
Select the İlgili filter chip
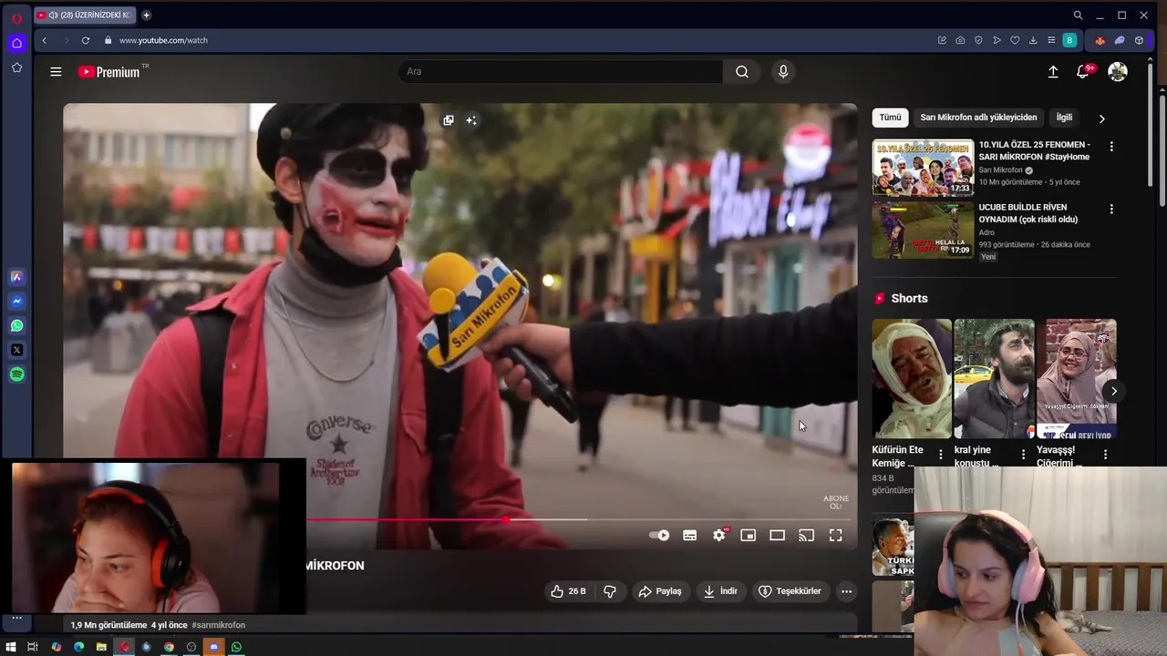pyautogui.click(x=1064, y=118)
